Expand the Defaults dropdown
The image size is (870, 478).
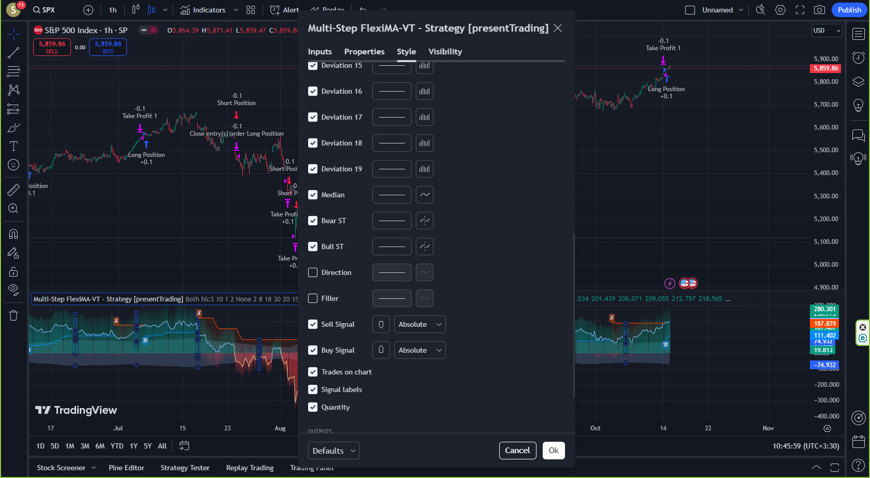coord(334,451)
